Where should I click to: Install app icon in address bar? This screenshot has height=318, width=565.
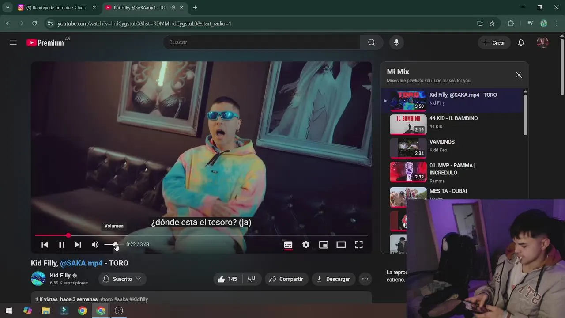pos(480,23)
